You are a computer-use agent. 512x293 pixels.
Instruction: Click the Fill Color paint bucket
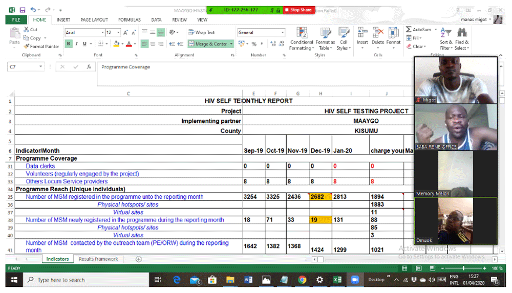point(116,44)
